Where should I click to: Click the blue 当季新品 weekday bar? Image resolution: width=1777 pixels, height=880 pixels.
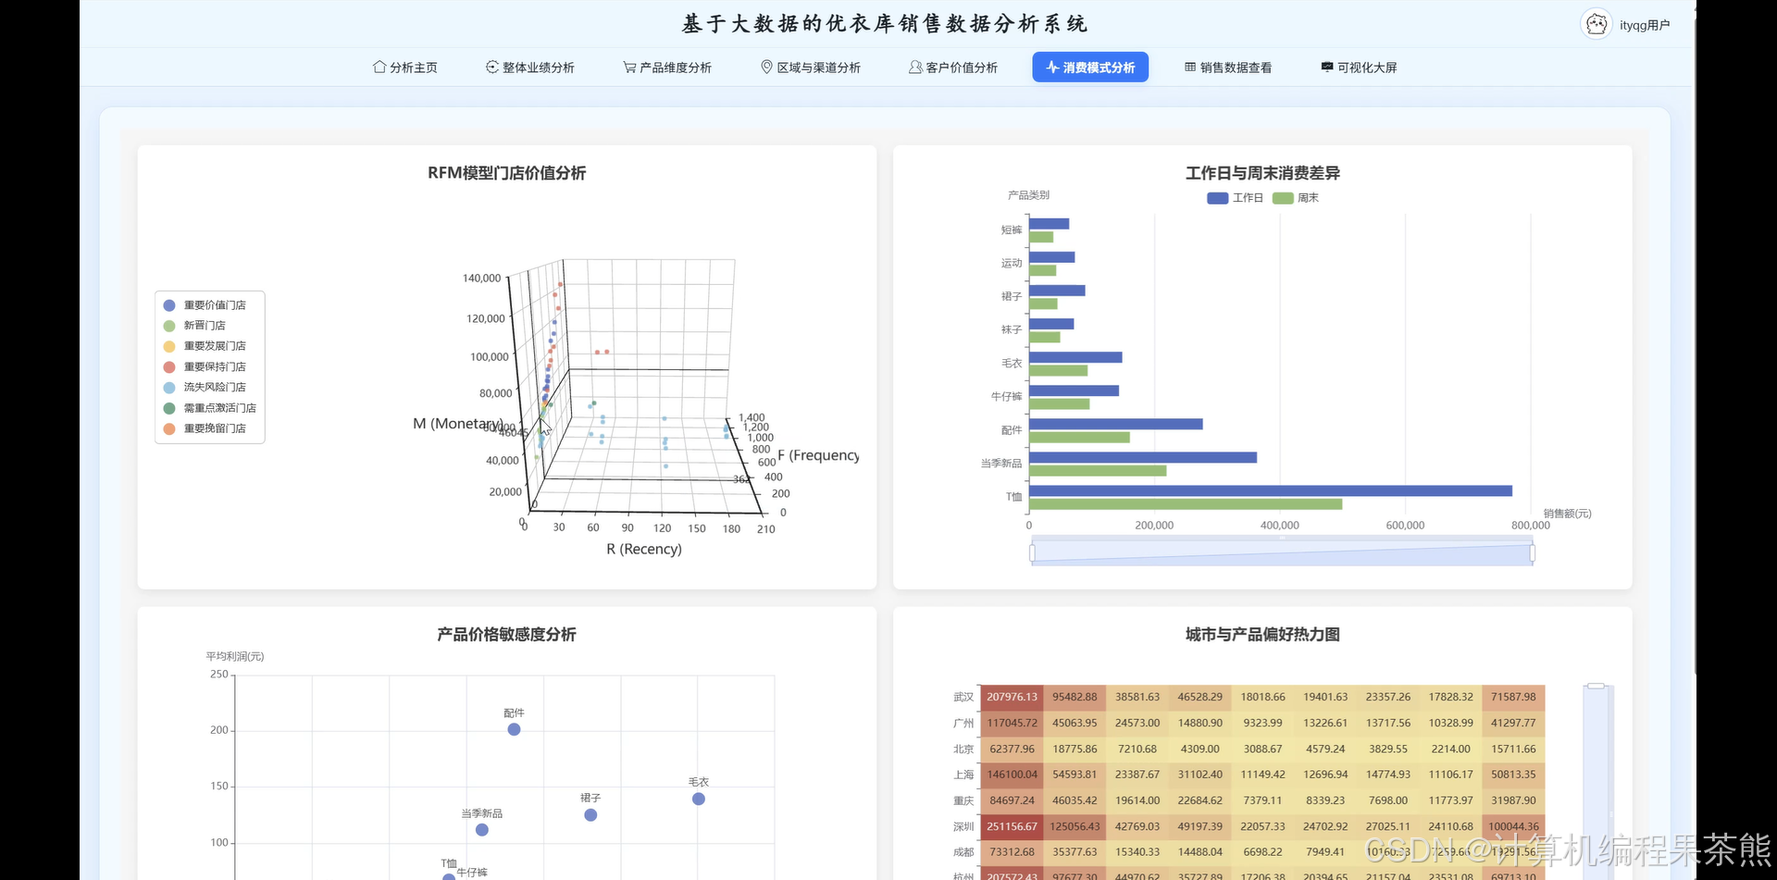[1143, 457]
